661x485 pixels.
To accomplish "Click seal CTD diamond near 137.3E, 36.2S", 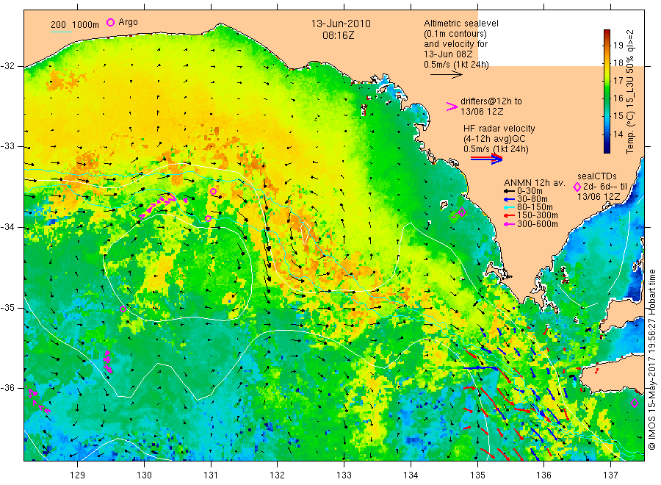I will click(635, 403).
